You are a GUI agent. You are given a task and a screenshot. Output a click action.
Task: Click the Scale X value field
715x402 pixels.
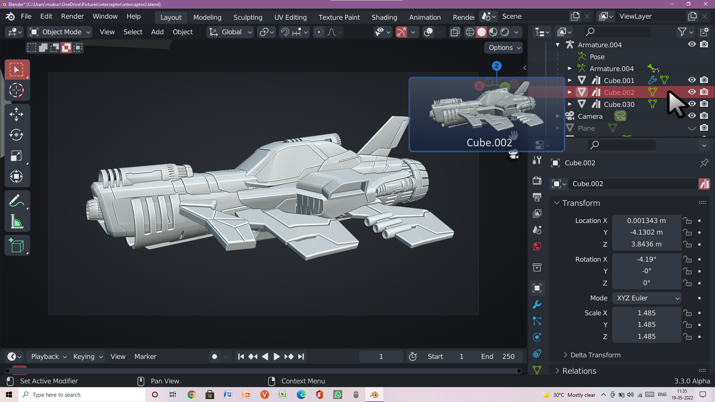(x=647, y=313)
